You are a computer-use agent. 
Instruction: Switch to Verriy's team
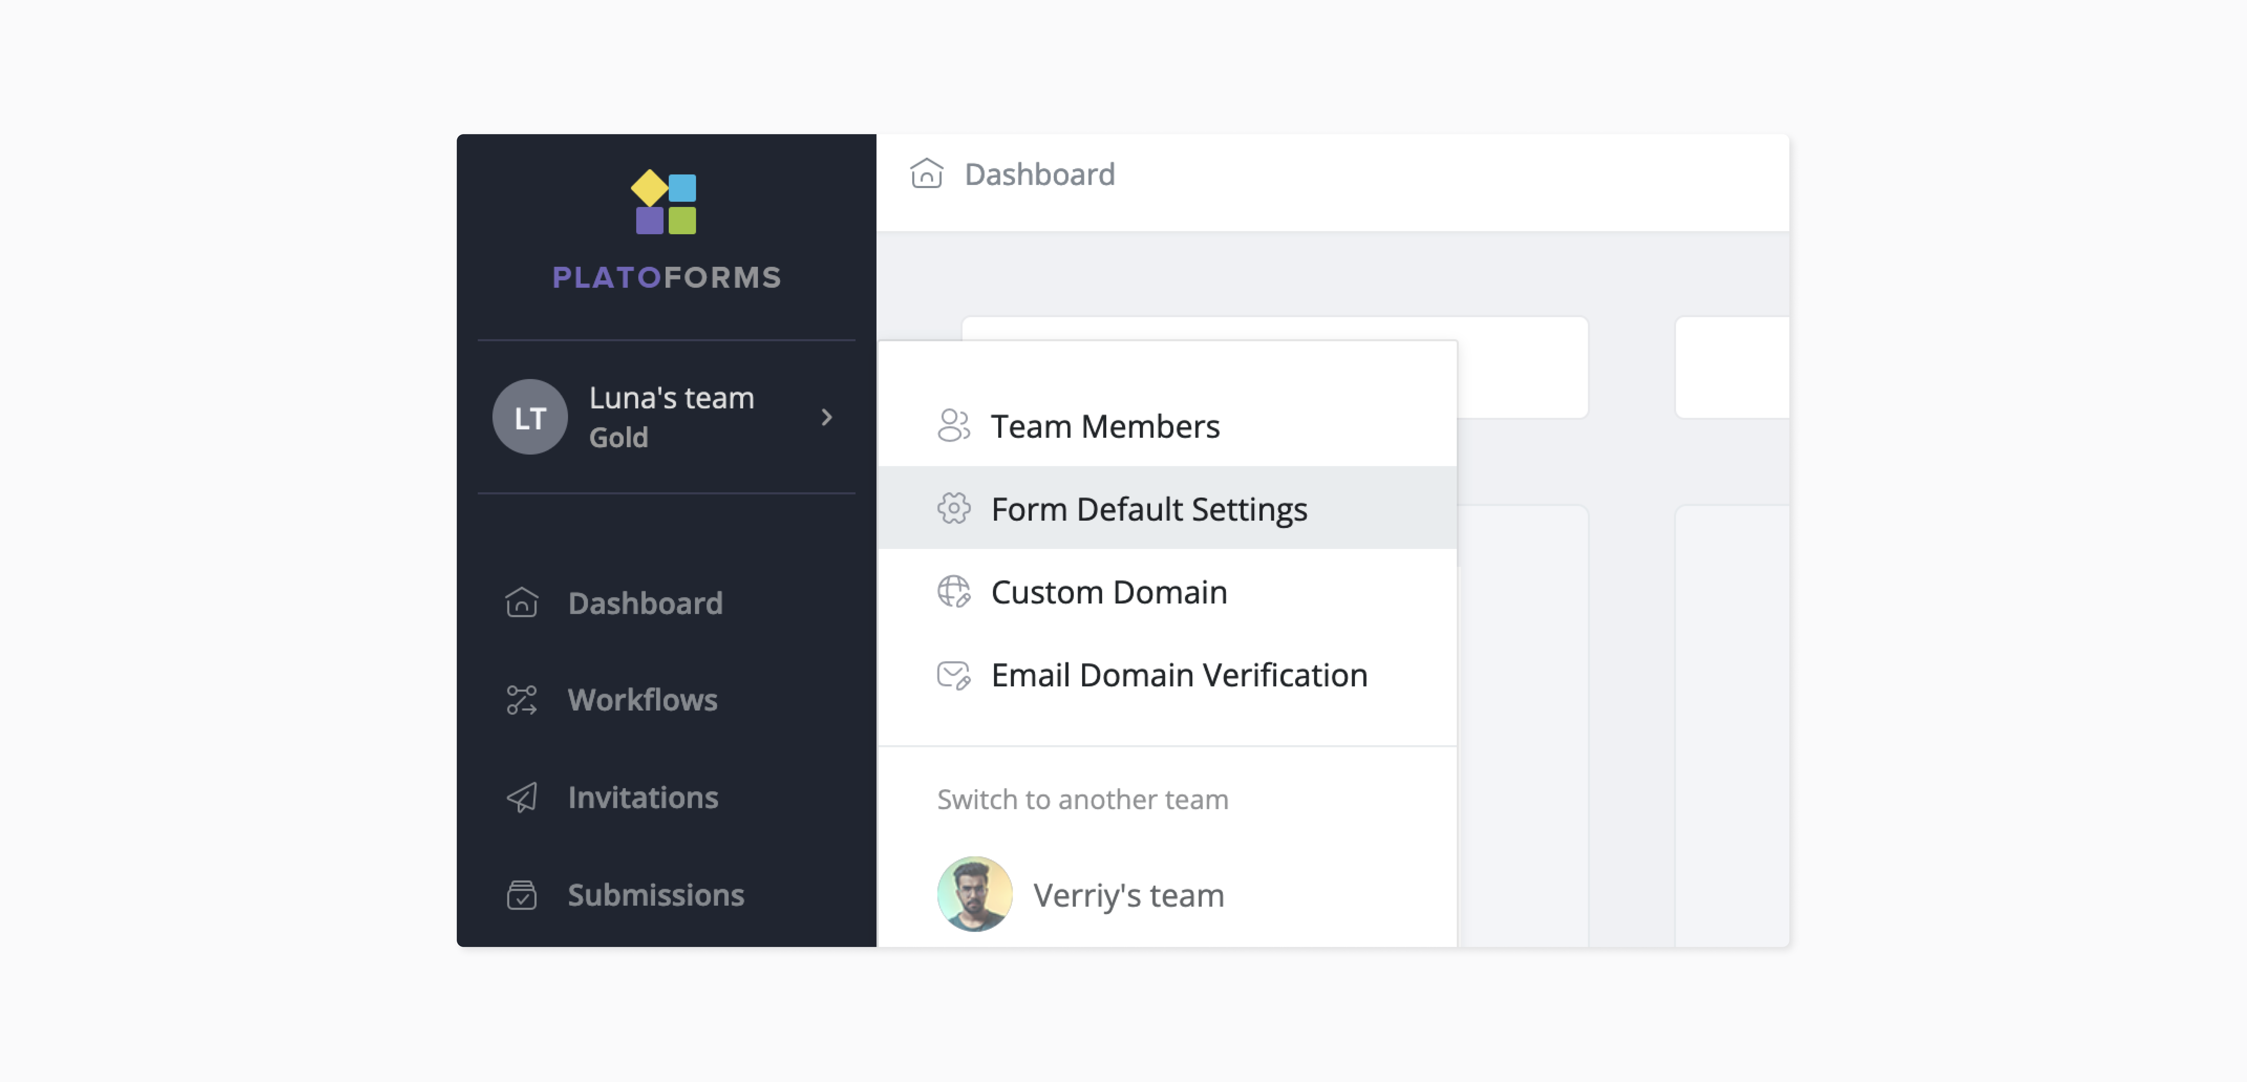tap(1128, 894)
